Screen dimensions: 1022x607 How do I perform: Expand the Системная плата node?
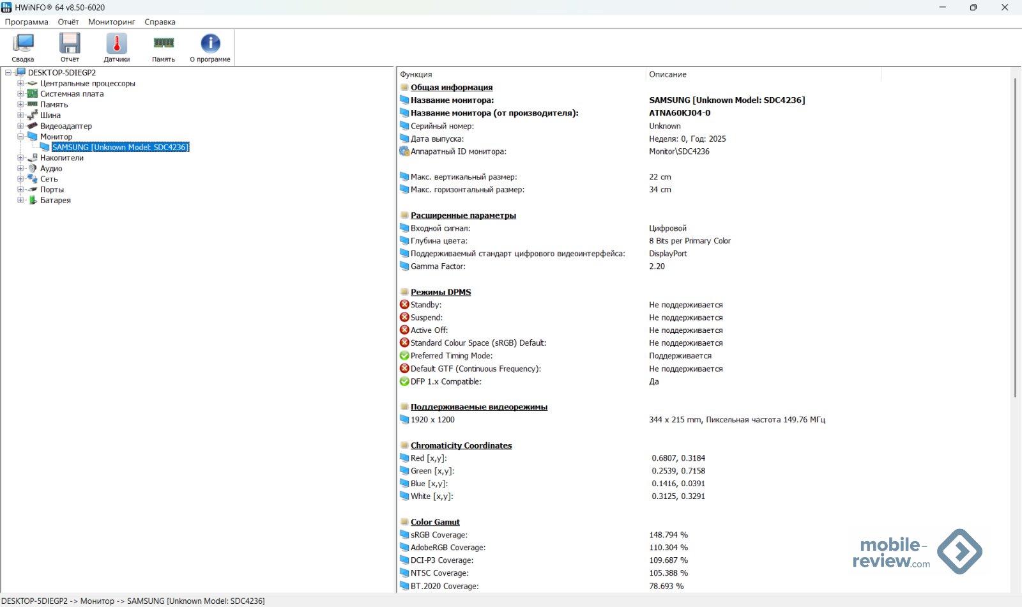point(20,94)
